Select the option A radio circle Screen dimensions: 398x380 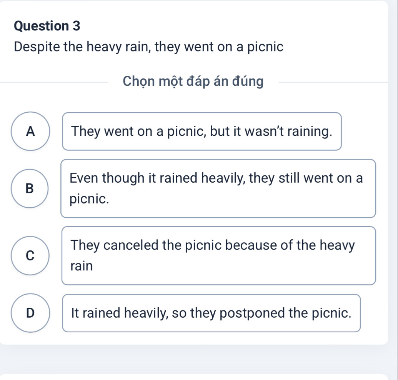click(30, 131)
